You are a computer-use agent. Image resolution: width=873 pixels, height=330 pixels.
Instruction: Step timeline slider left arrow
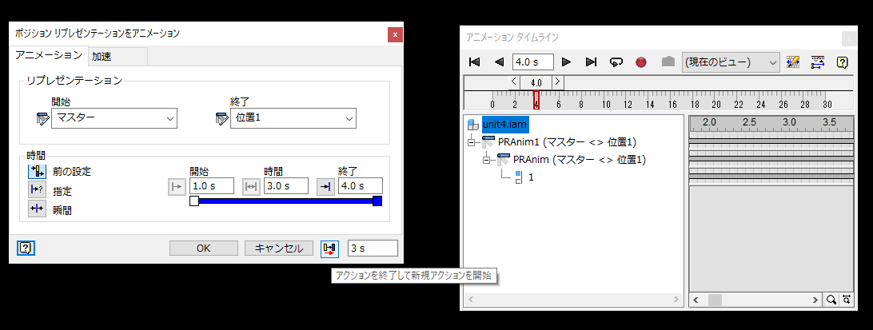click(515, 82)
